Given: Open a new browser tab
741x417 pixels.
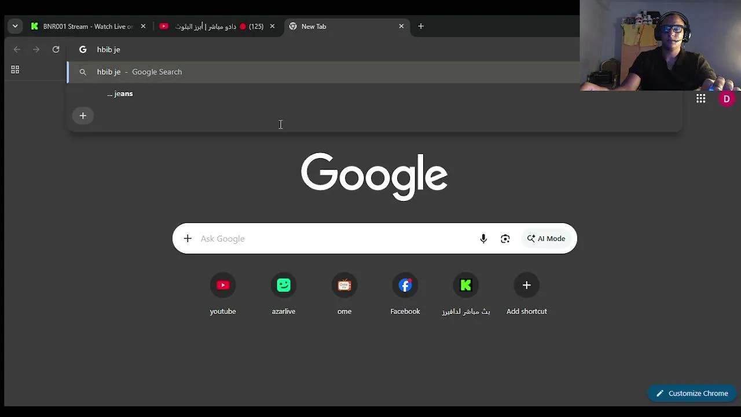Looking at the screenshot, I should pyautogui.click(x=421, y=26).
